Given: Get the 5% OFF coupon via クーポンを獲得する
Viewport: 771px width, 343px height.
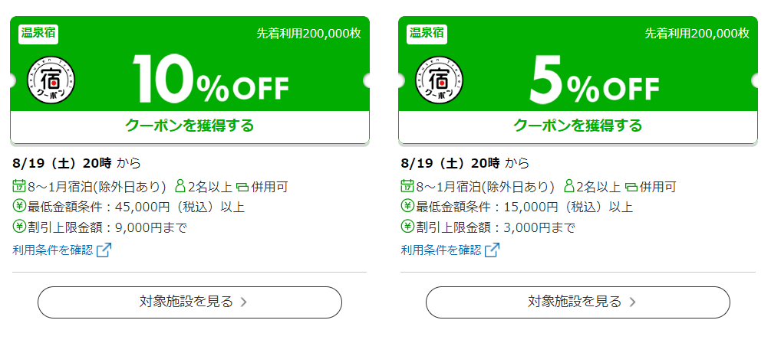Looking at the screenshot, I should [578, 127].
